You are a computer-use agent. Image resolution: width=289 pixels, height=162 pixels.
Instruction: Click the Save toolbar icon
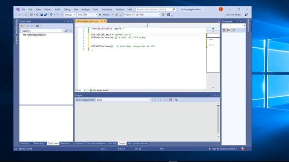point(42,15)
